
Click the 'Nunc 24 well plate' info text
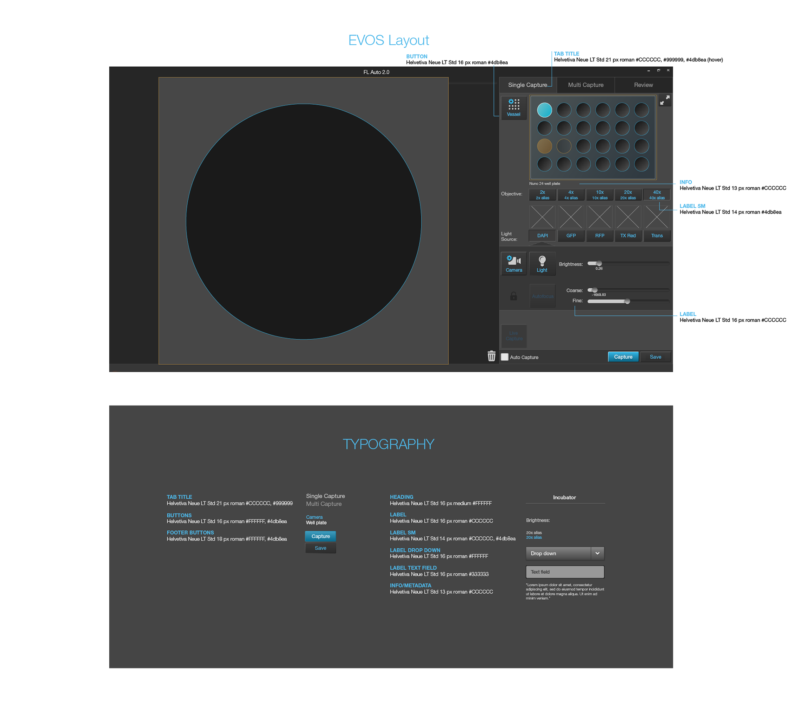tap(544, 184)
